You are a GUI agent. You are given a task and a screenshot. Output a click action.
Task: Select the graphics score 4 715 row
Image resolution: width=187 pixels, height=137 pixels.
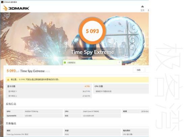pyautogui.click(x=49, y=86)
